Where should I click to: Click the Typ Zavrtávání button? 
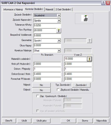(x=81, y=85)
